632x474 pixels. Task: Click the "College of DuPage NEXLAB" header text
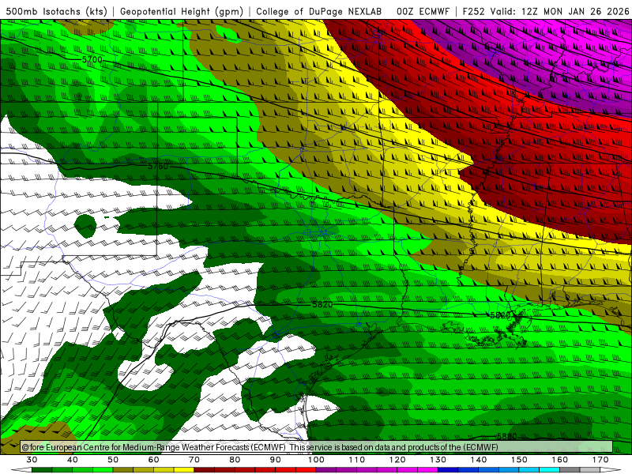(x=319, y=11)
